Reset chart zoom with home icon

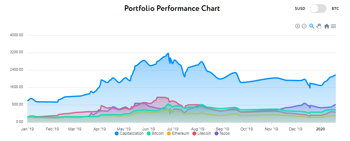point(327,26)
